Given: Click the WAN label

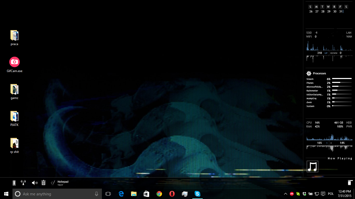Looking at the screenshot, I should (349, 37).
